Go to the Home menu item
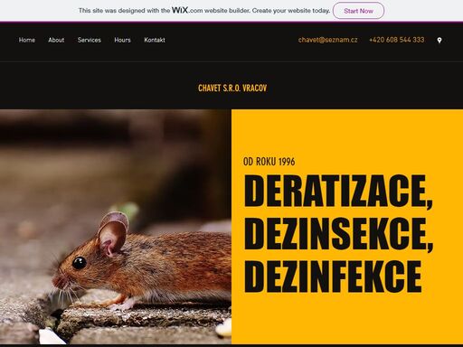The height and width of the screenshot is (347, 463). point(27,40)
